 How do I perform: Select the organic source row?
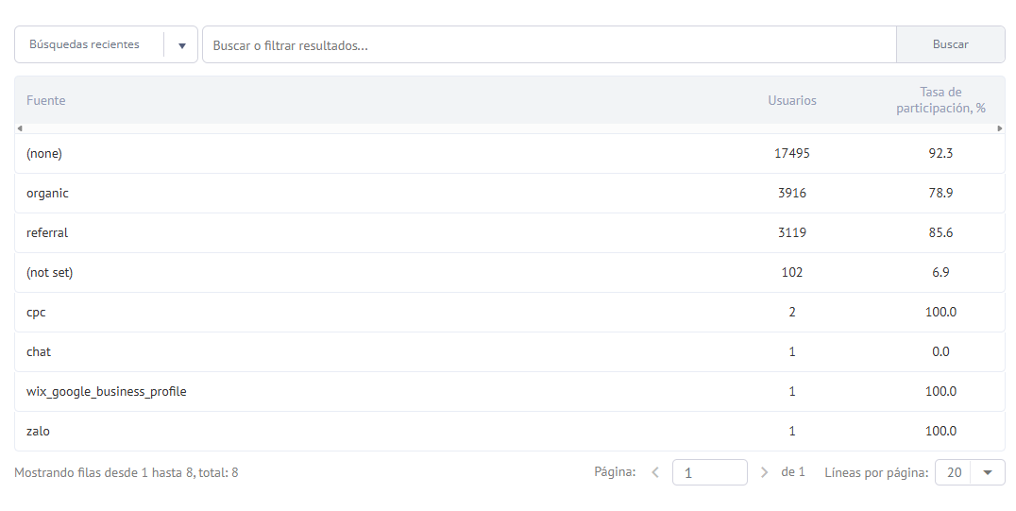pos(510,194)
